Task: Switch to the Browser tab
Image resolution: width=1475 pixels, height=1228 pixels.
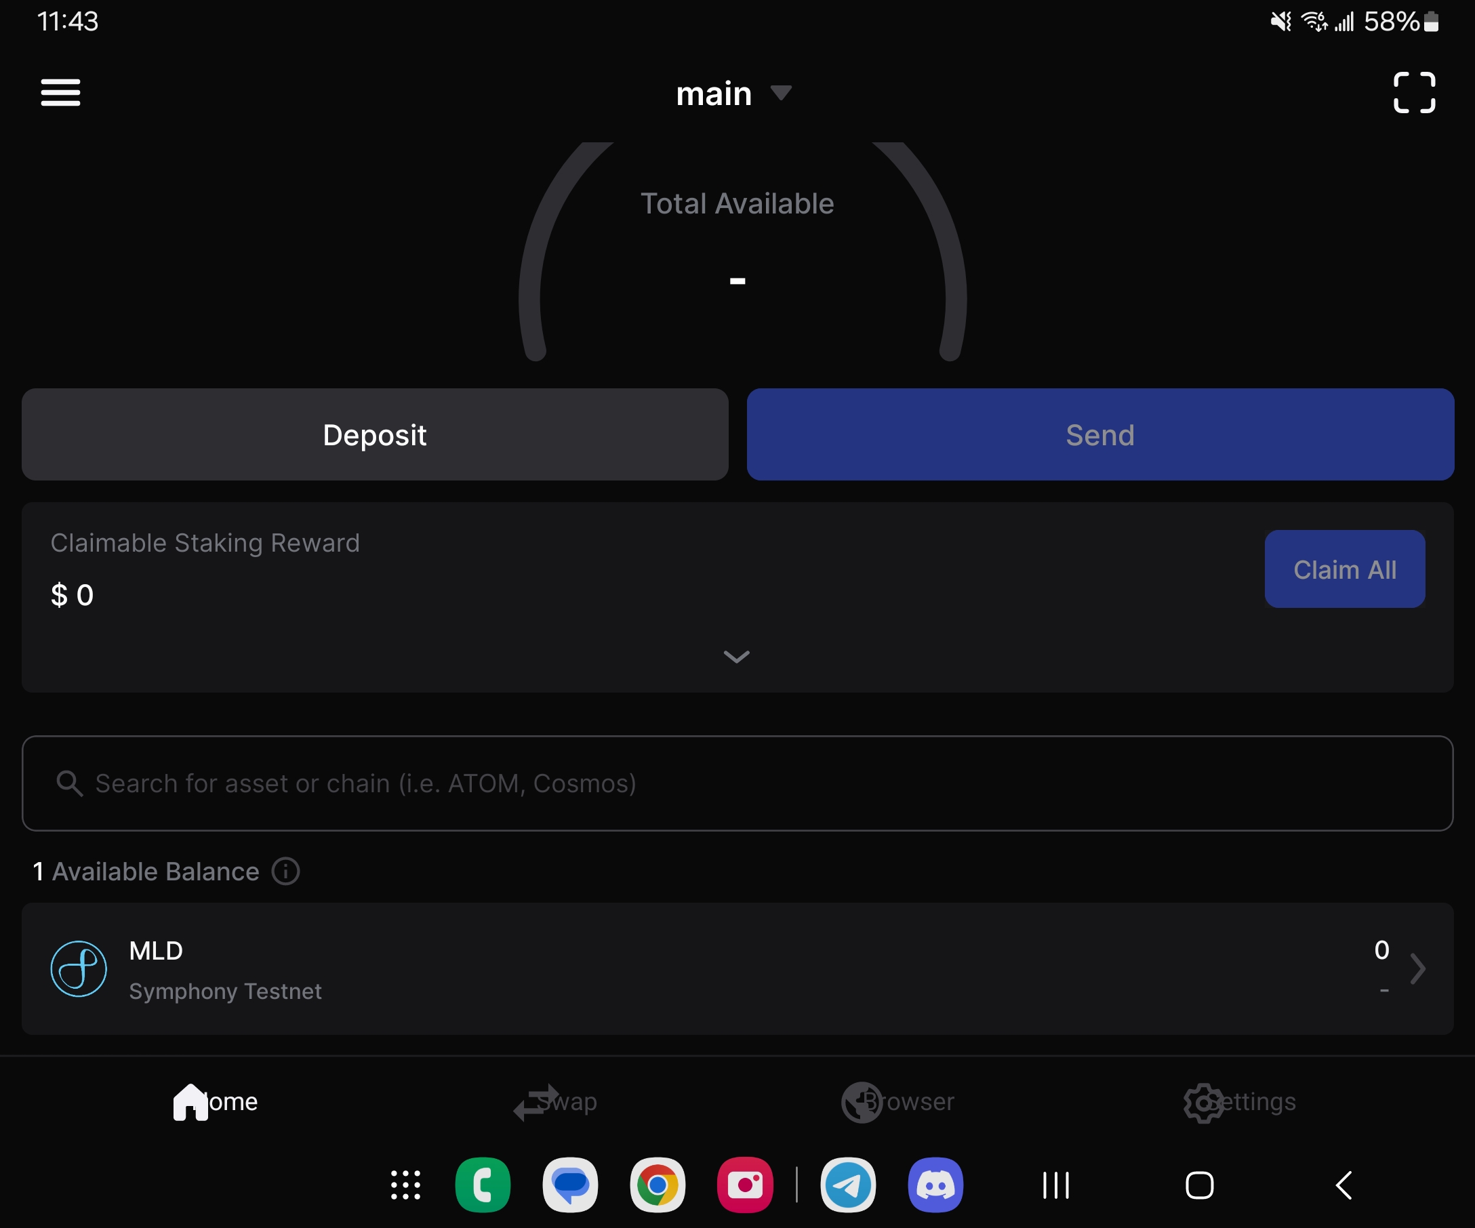Action: pyautogui.click(x=897, y=1102)
